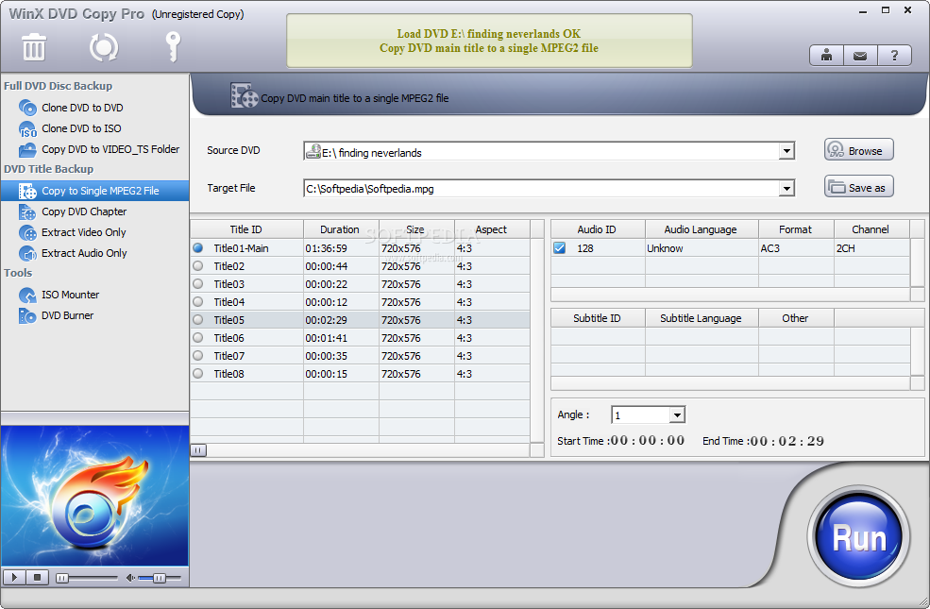Click the drive icon in Source DVD field
Screen dimensions: 930x609
(313, 152)
